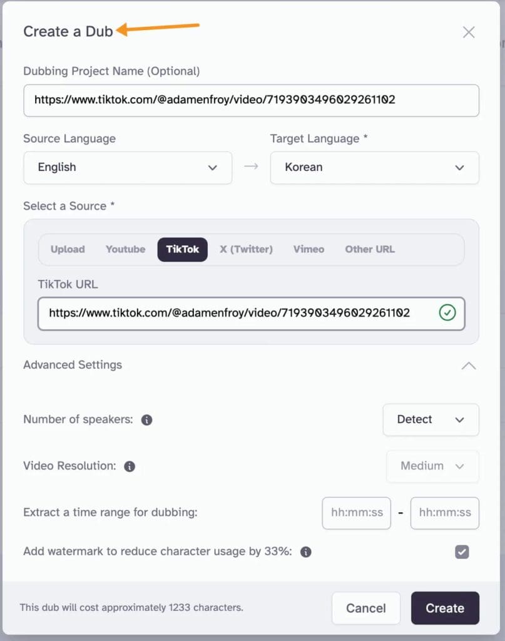Click the info icon next to Number of speakers
The height and width of the screenshot is (641, 505).
click(x=146, y=420)
